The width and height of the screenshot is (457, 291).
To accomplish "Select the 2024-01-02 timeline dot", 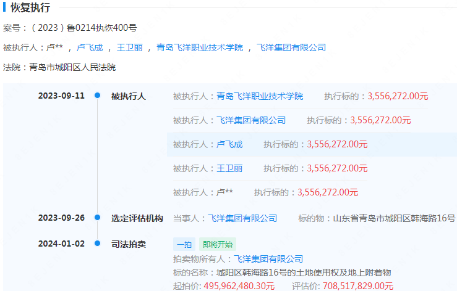I will click(97, 244).
